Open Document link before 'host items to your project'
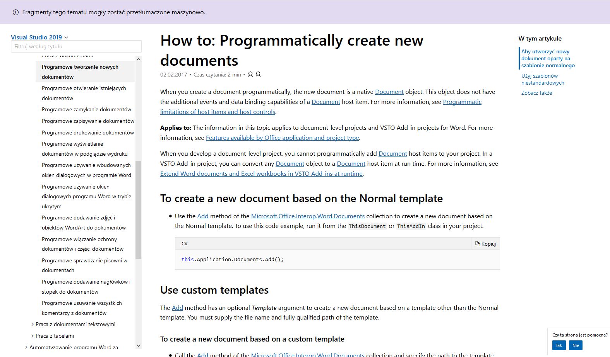This screenshot has height=357, width=610. (x=393, y=154)
